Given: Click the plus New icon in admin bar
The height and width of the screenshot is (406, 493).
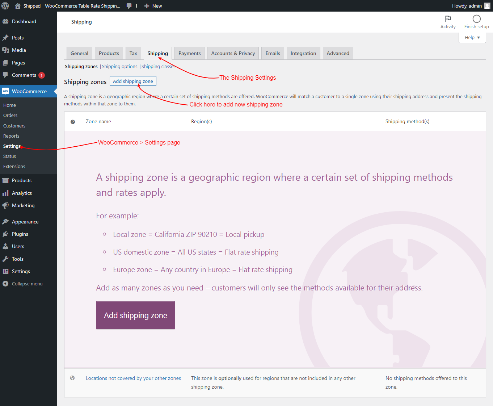Looking at the screenshot, I should 147,6.
